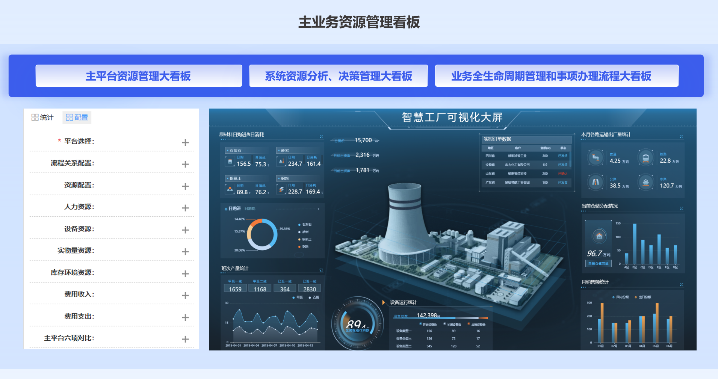
Task: Toggle 甲班 legend in shift output chart
Action: click(x=297, y=297)
